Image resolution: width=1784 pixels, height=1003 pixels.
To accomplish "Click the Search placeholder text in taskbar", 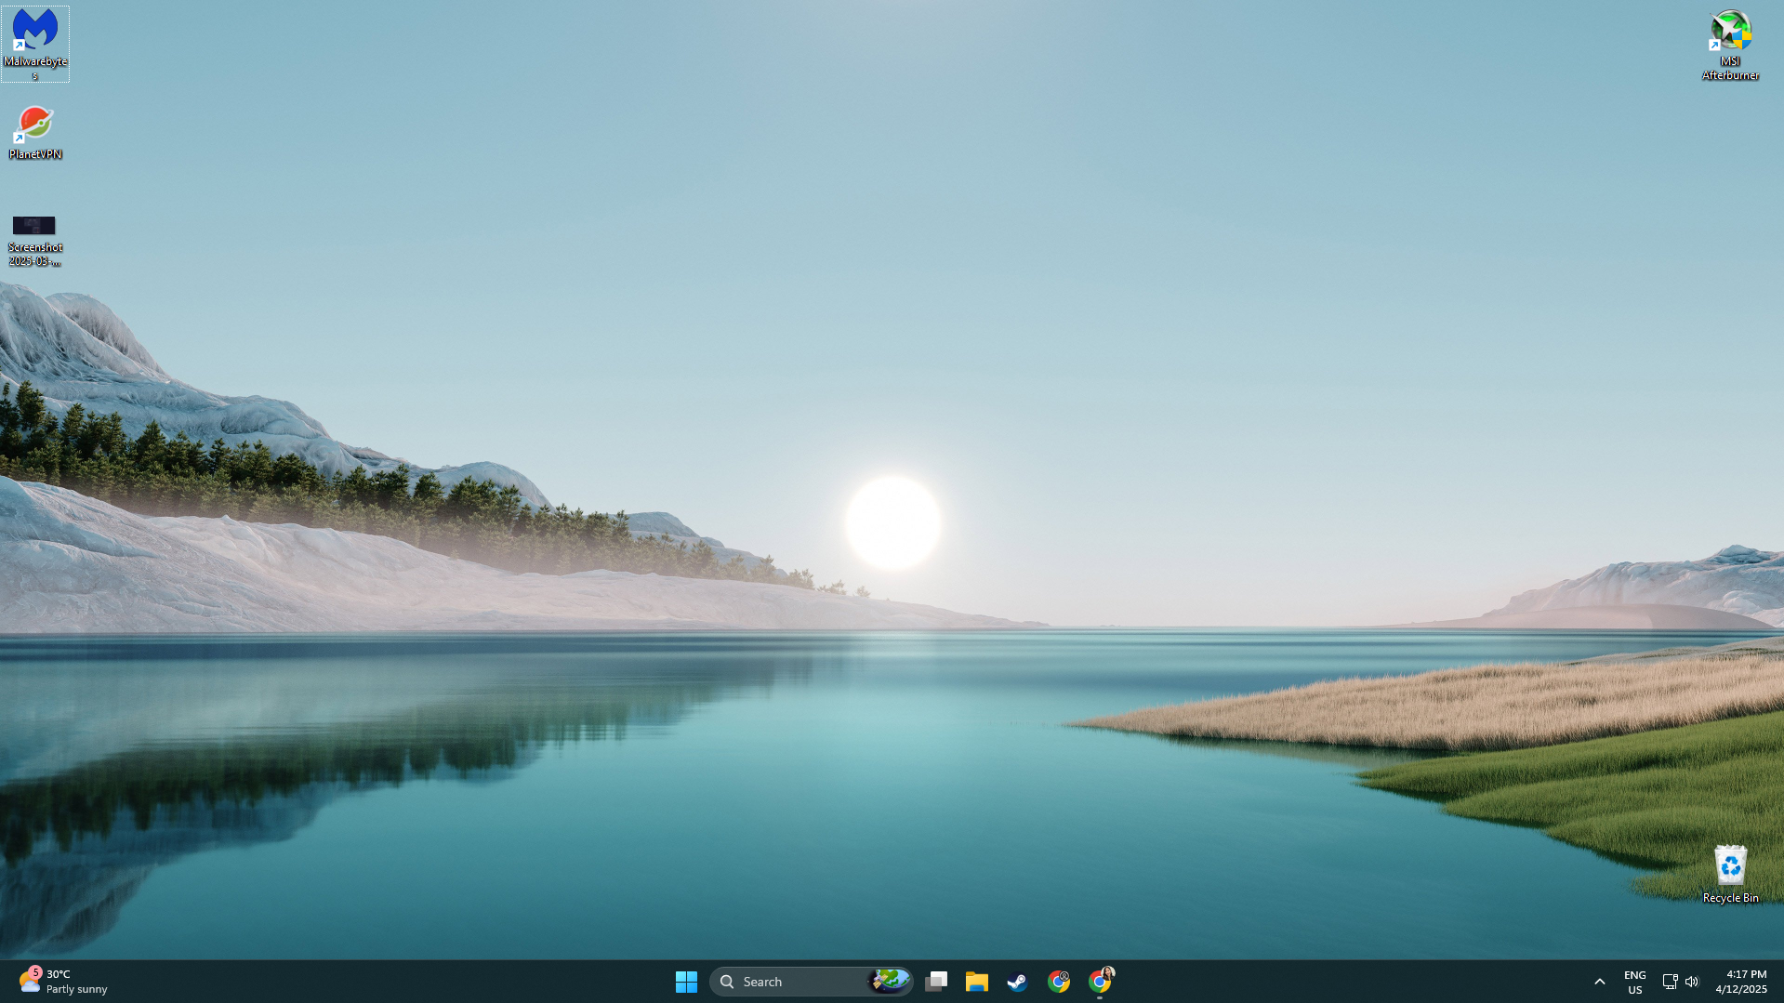I will click(x=762, y=982).
